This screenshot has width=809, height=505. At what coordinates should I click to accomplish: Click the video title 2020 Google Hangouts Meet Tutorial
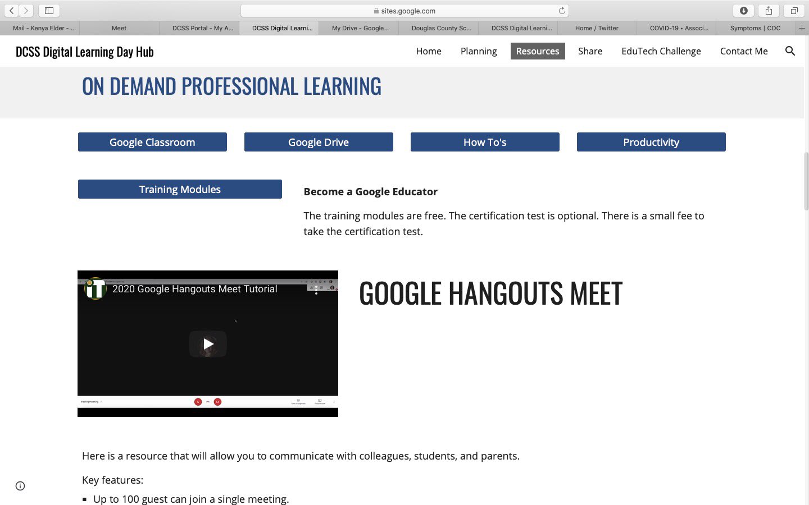(x=195, y=289)
